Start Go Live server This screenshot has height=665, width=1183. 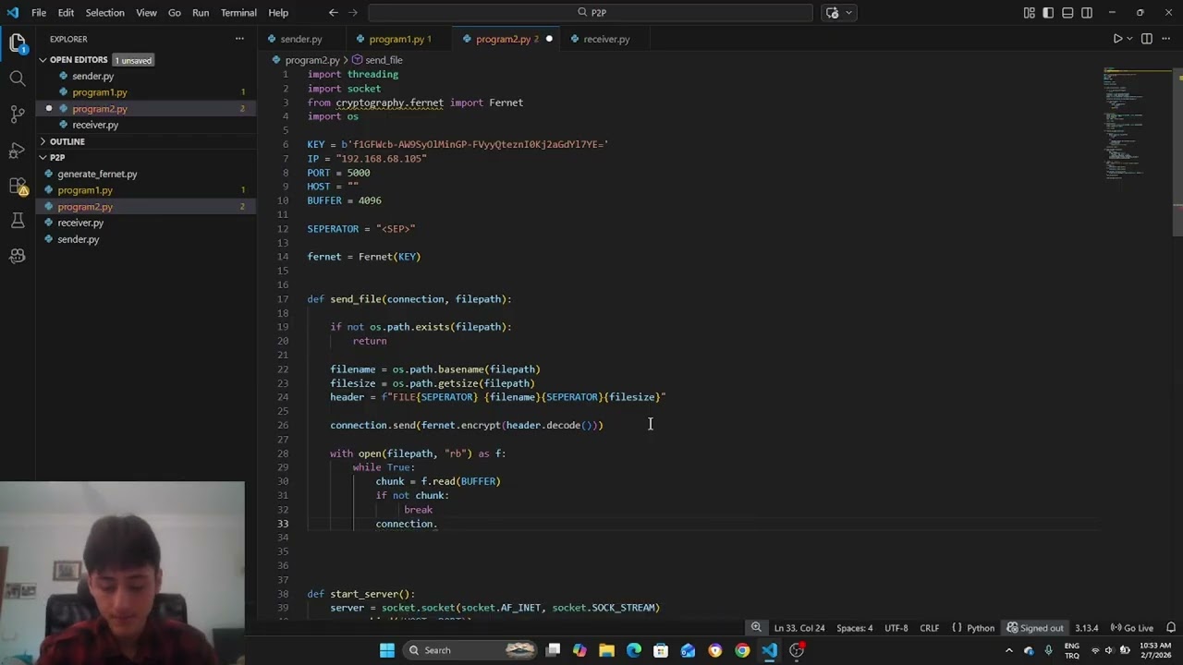pyautogui.click(x=1131, y=628)
